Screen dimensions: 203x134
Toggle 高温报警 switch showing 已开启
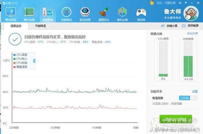(x=188, y=98)
